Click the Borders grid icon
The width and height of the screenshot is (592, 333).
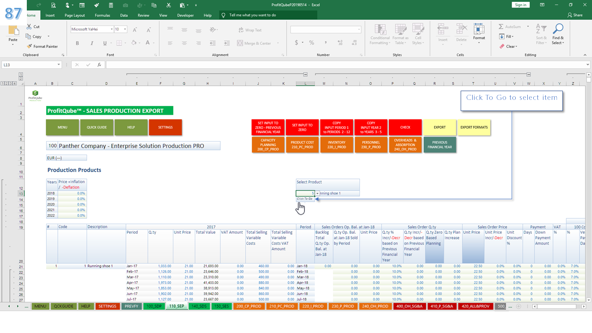click(119, 43)
